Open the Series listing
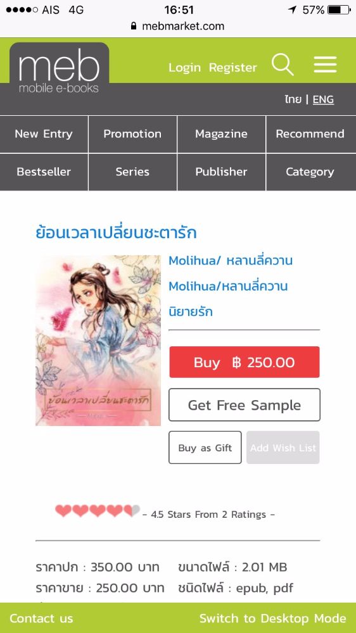This screenshot has height=633, width=356. [132, 172]
